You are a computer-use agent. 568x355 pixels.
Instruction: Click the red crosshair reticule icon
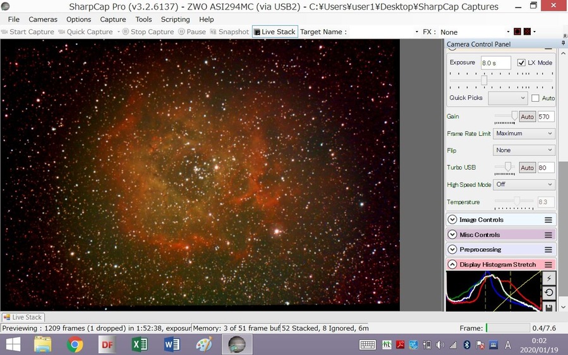click(527, 32)
